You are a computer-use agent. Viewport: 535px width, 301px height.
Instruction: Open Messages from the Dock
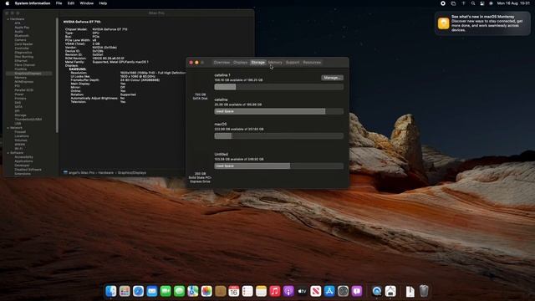[x=179, y=291]
